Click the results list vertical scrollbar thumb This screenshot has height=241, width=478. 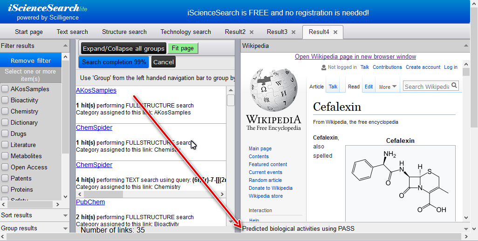pos(231,100)
